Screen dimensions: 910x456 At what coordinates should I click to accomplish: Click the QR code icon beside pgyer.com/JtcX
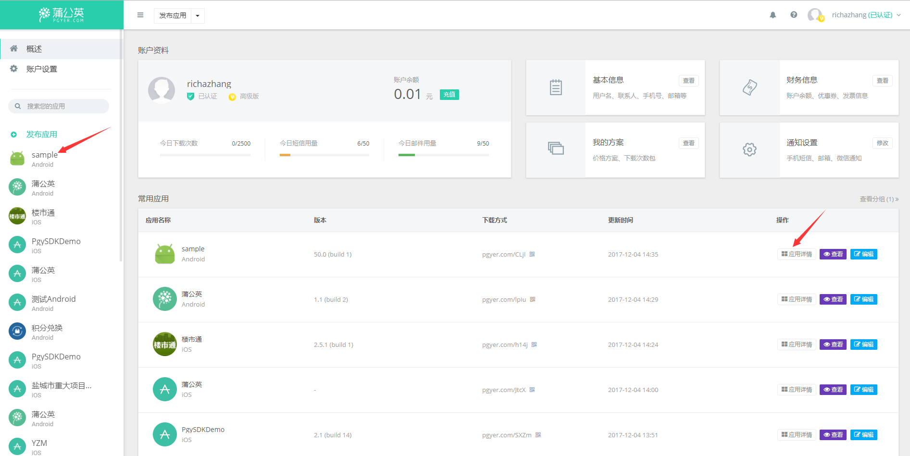point(532,390)
